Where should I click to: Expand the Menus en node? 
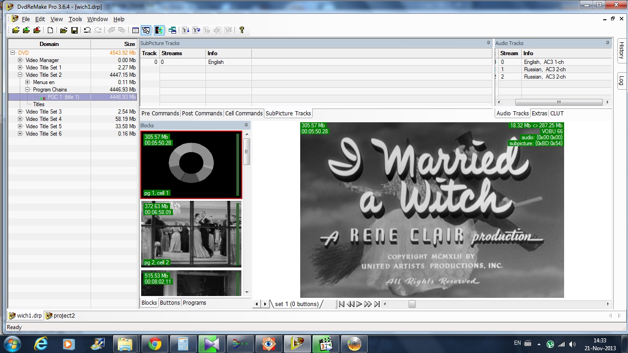28,82
